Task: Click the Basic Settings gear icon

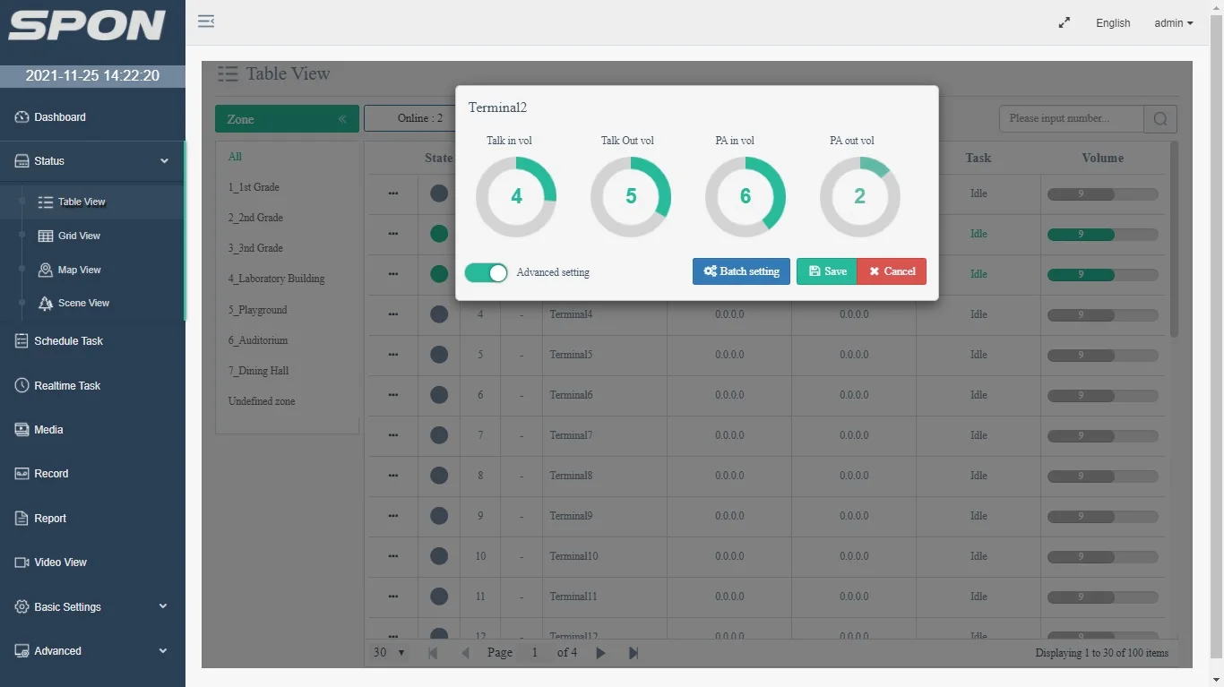Action: pyautogui.click(x=22, y=607)
